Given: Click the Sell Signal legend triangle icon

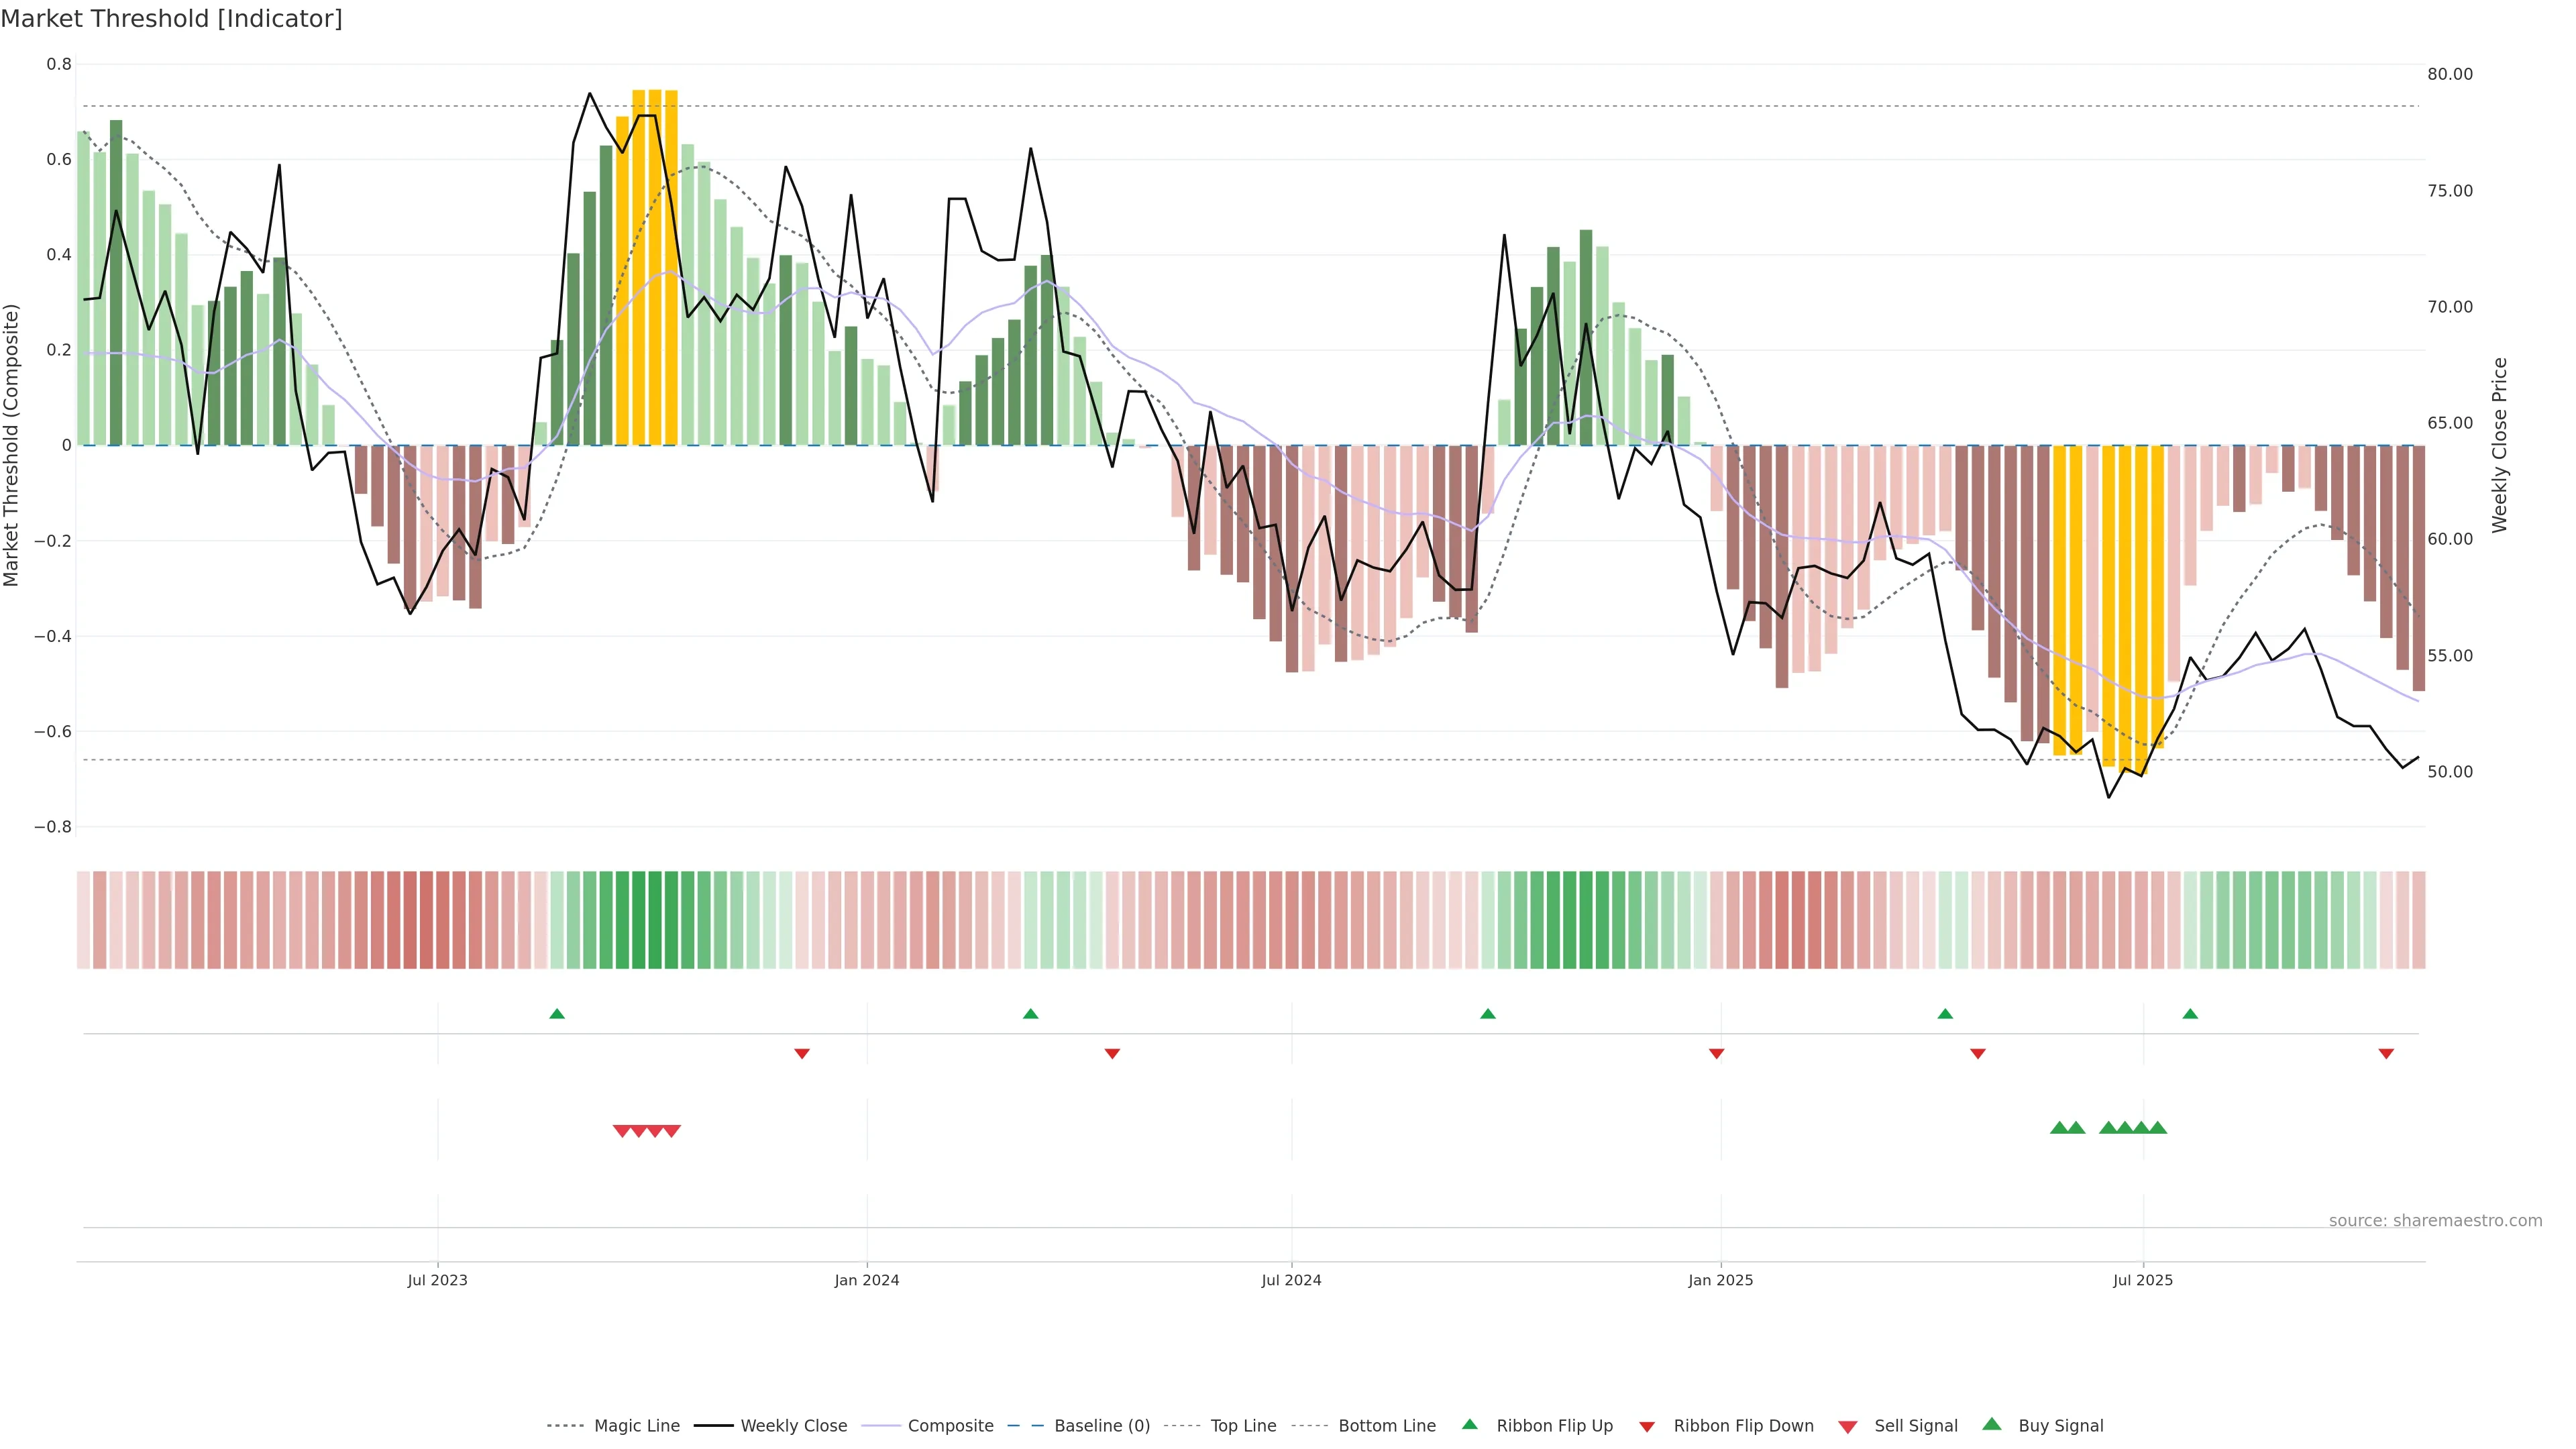Looking at the screenshot, I should coord(1847,1426).
